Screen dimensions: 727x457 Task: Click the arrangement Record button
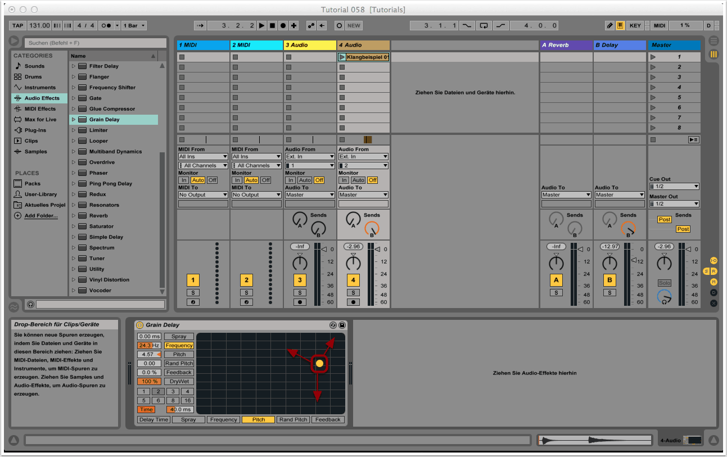coord(283,26)
